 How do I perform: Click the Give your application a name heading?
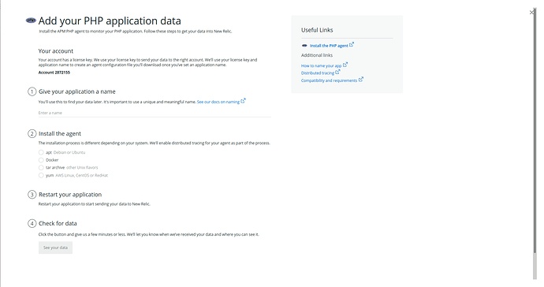tap(77, 91)
